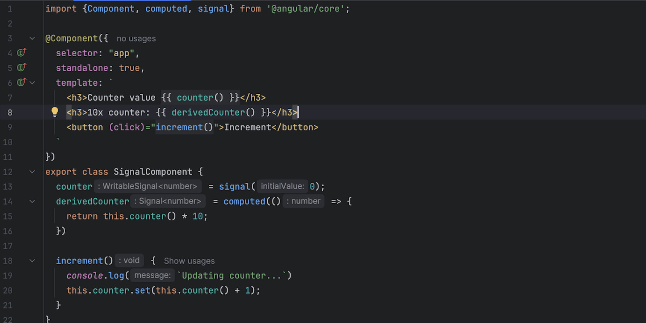Collapse the template fold arrow on line 6
646x323 pixels.
32,83
